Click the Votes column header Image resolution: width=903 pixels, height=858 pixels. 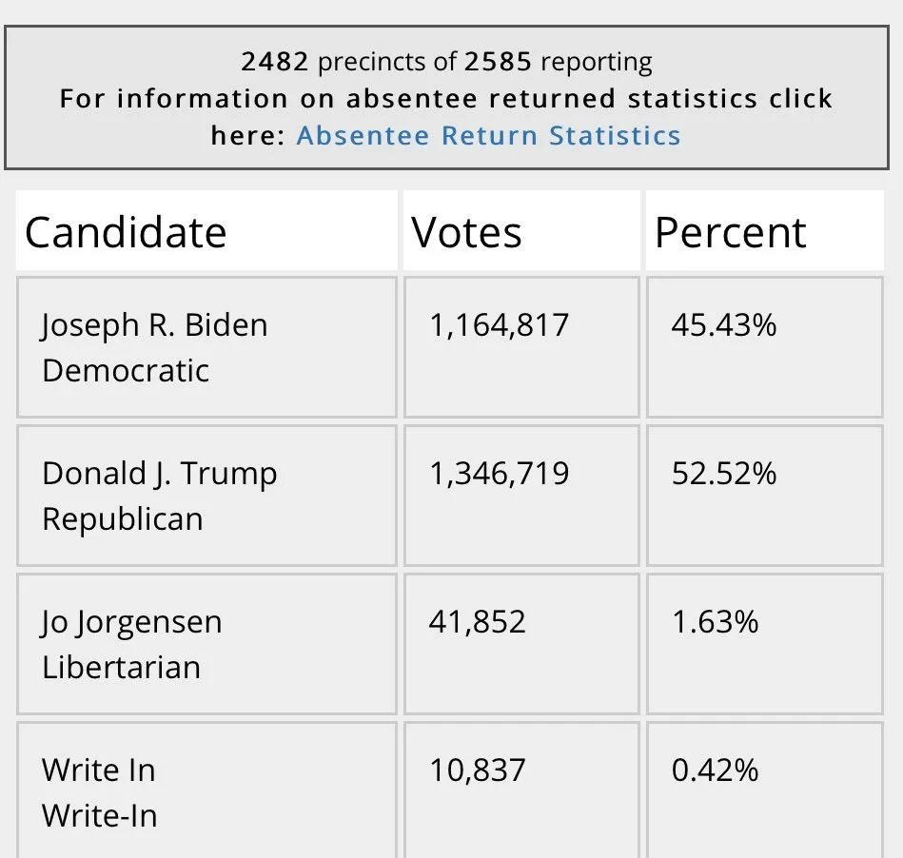tap(466, 232)
